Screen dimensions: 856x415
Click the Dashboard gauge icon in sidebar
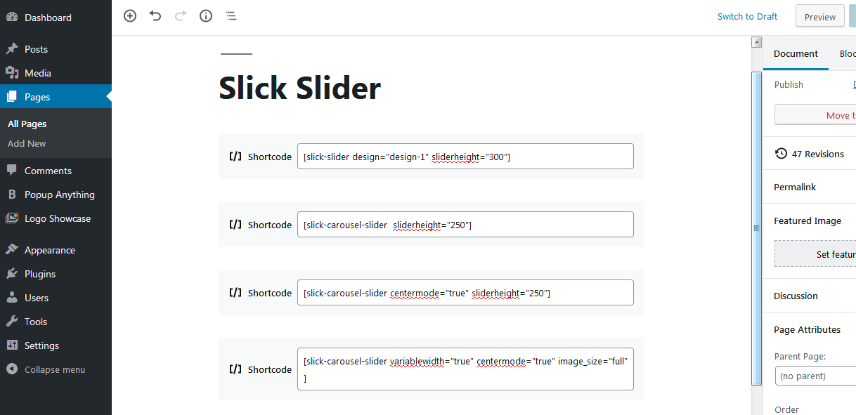click(12, 18)
